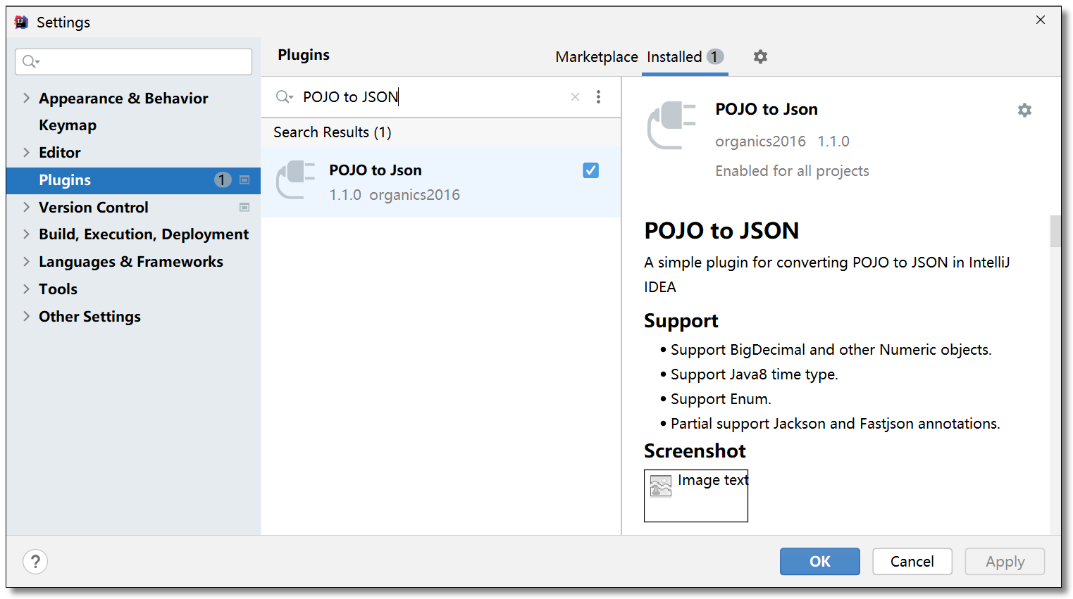This screenshot has height=599, width=1073.
Task: Click the settings search magnifier icon
Action: (30, 62)
